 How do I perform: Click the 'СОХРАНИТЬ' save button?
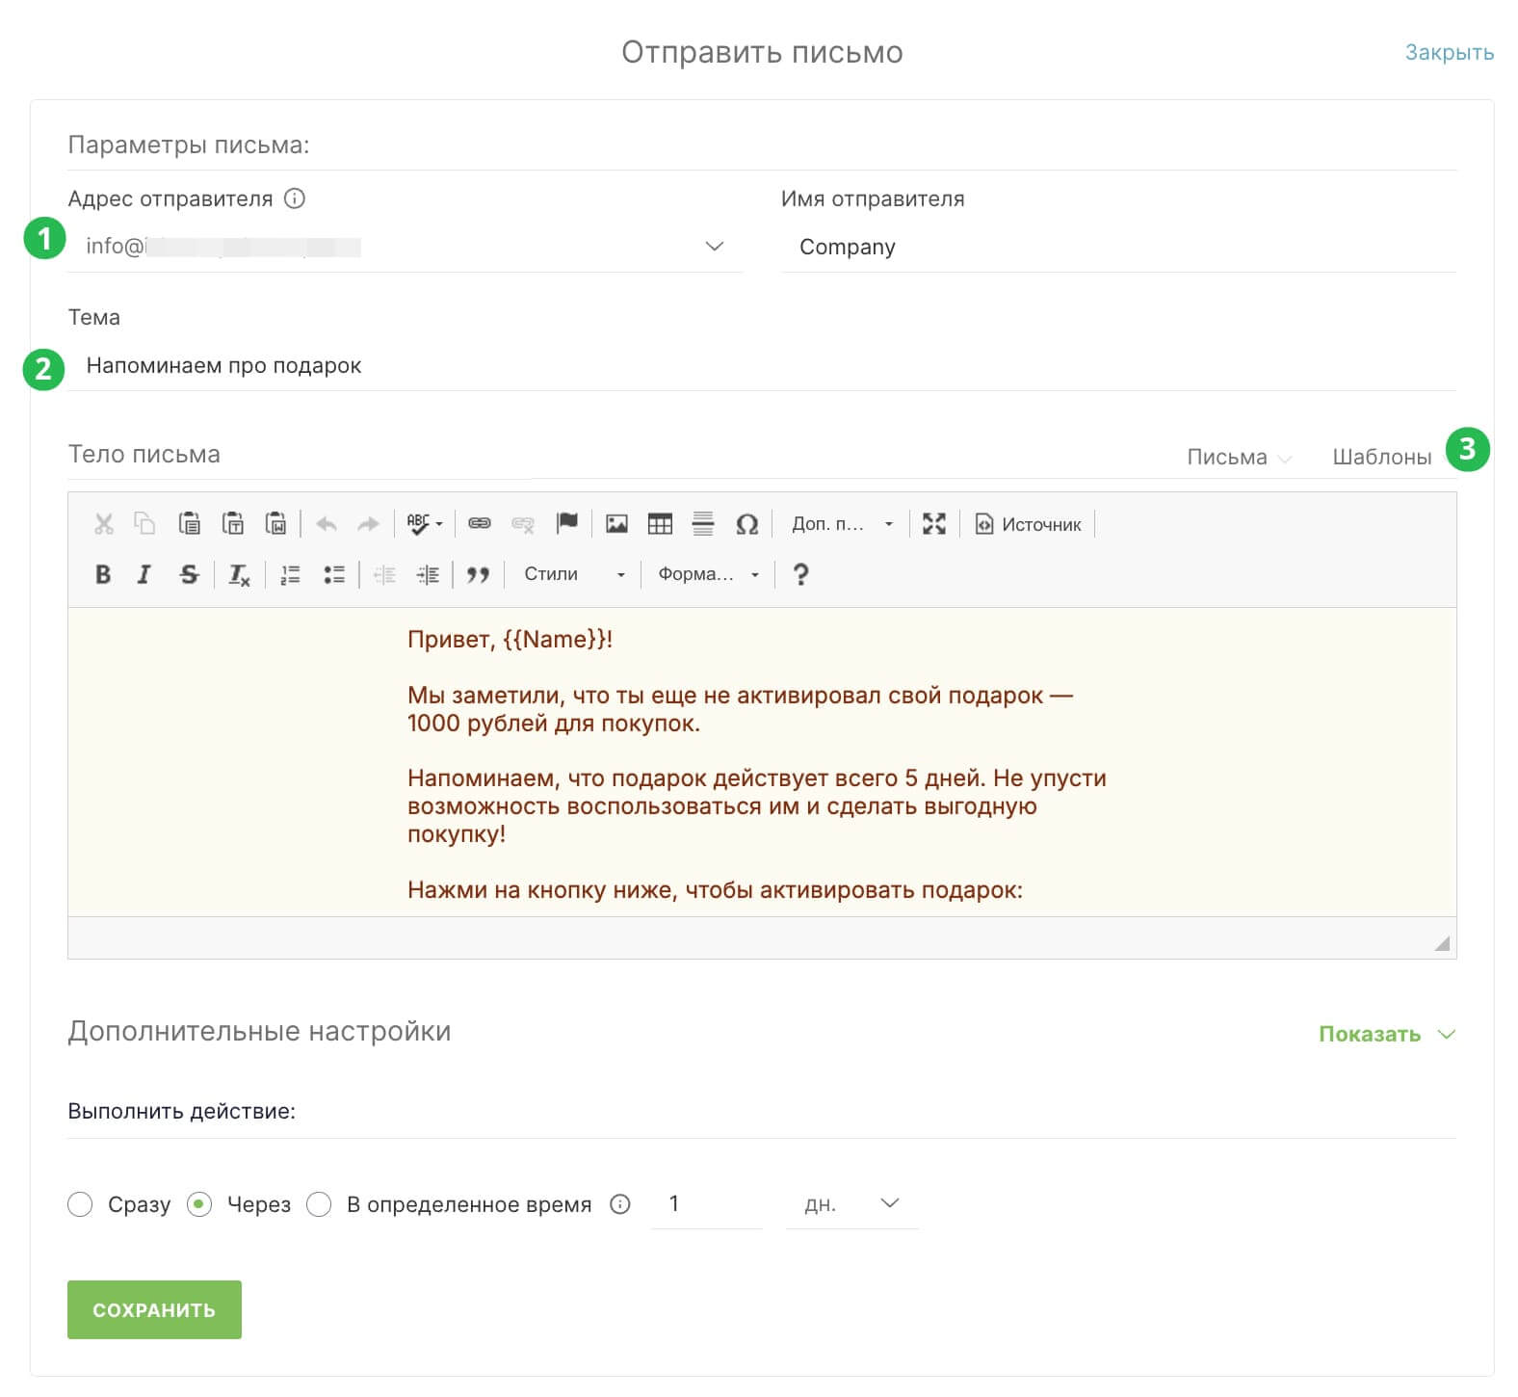pyautogui.click(x=154, y=1309)
